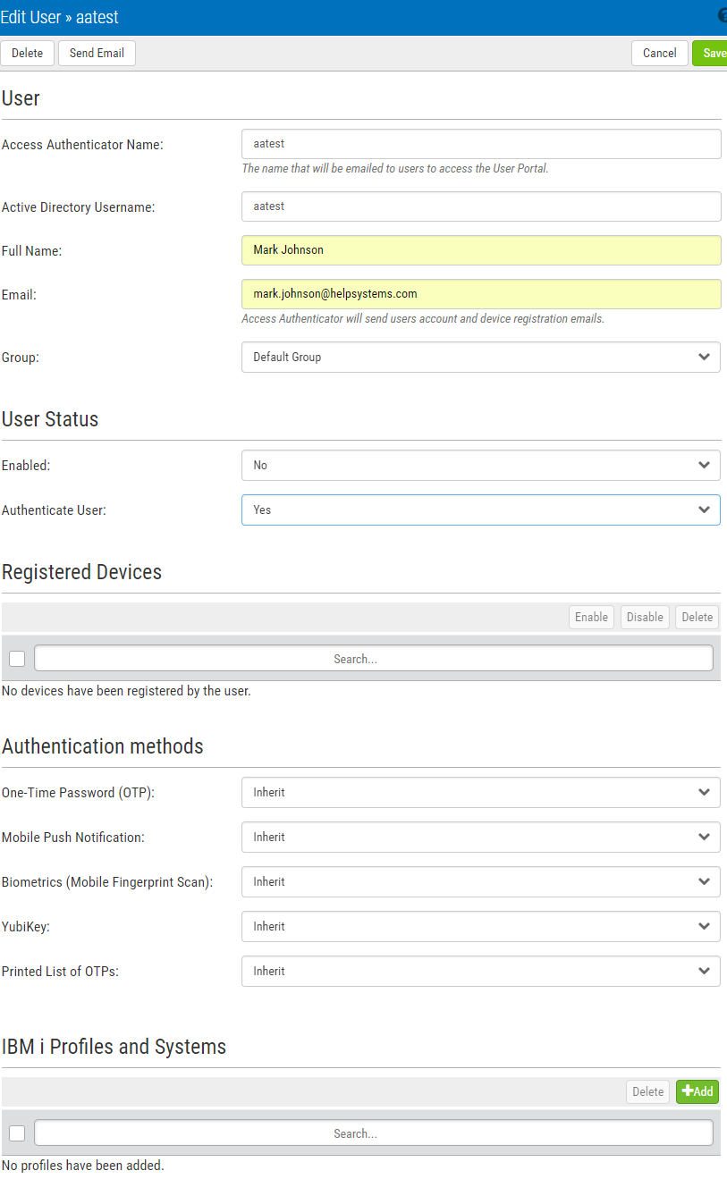Screen dimensions: 727x1179
Task: Open the Group dropdown
Action: [480, 357]
